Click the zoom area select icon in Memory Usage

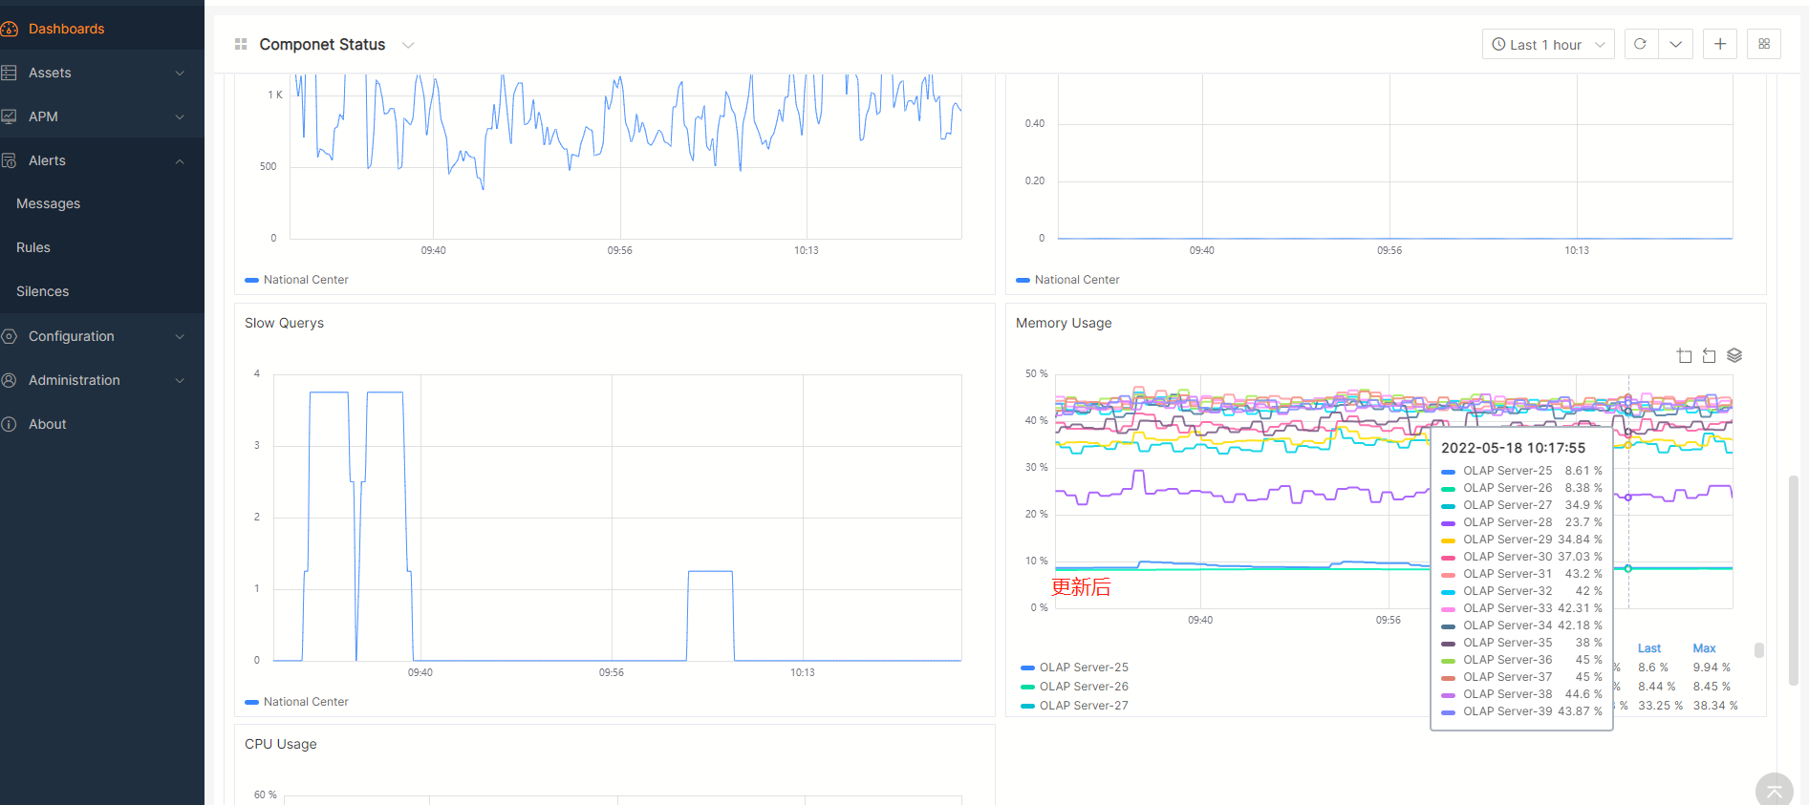[1684, 356]
